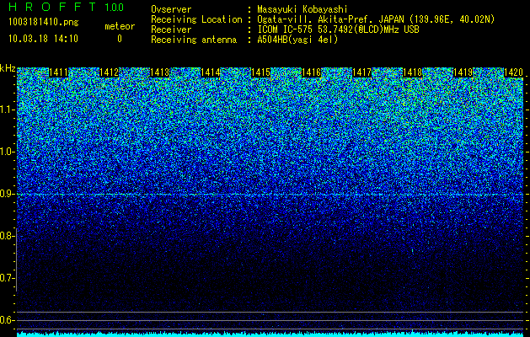Click the meteor count 0
This screenshot has width=530, height=337.
click(120, 39)
